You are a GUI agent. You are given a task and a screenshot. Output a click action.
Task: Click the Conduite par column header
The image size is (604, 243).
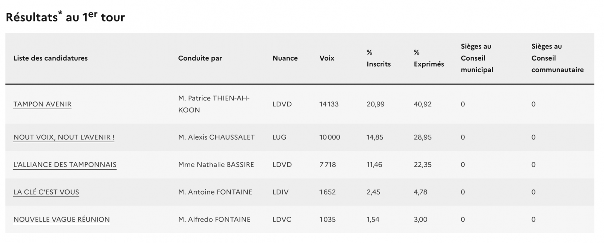(200, 58)
